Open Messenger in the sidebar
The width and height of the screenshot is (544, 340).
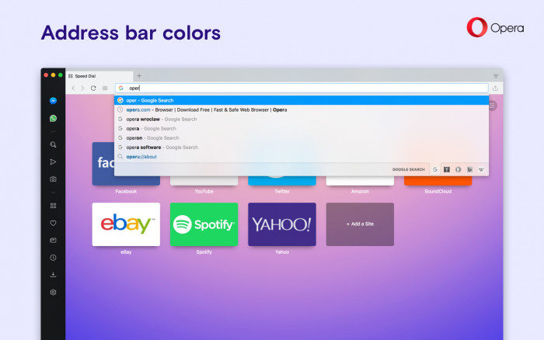coord(53,100)
